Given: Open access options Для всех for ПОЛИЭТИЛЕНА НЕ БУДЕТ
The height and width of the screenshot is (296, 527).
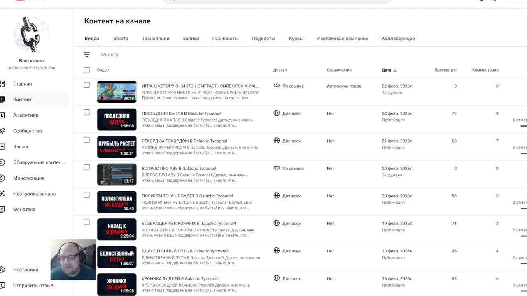Looking at the screenshot, I should point(291,196).
